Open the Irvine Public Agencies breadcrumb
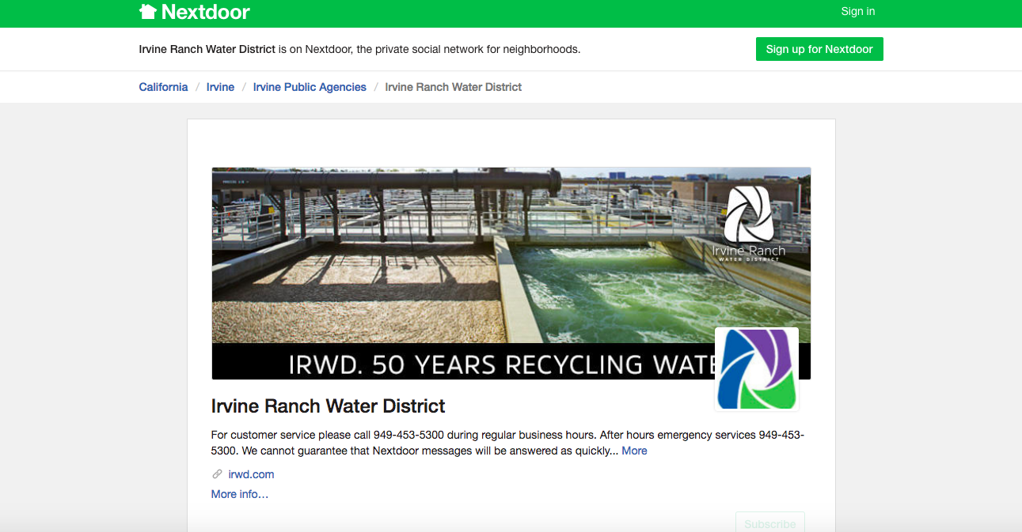Screen dimensions: 1022x532 click(310, 87)
